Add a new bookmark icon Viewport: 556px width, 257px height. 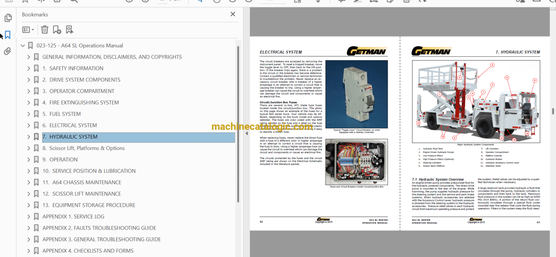coord(57,30)
